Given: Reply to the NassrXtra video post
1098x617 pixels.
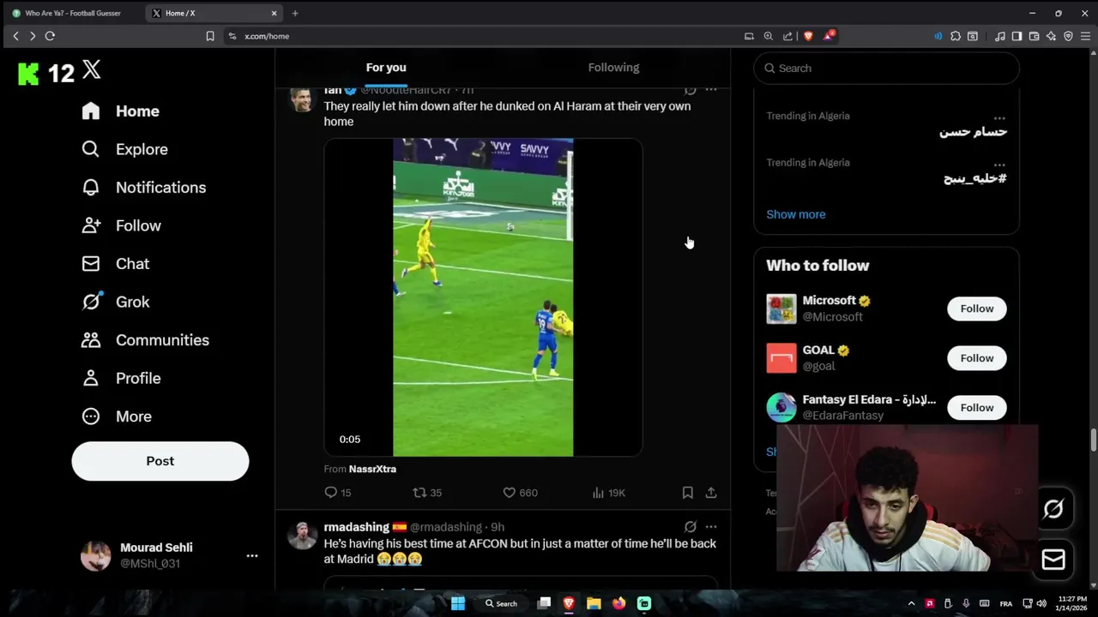Looking at the screenshot, I should (338, 493).
